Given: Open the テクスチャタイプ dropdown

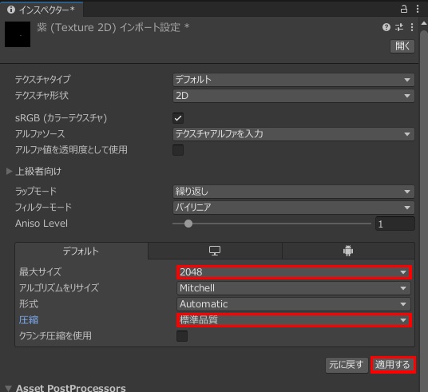Looking at the screenshot, I should [294, 80].
